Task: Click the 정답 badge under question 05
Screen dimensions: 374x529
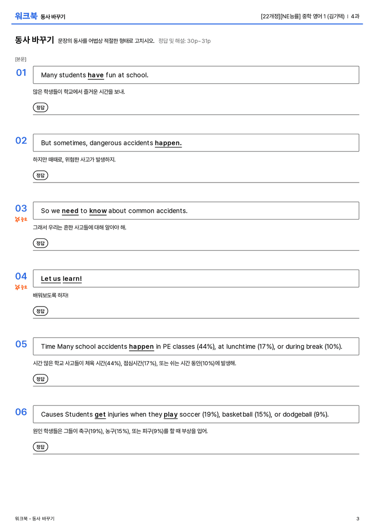Action: [x=40, y=379]
